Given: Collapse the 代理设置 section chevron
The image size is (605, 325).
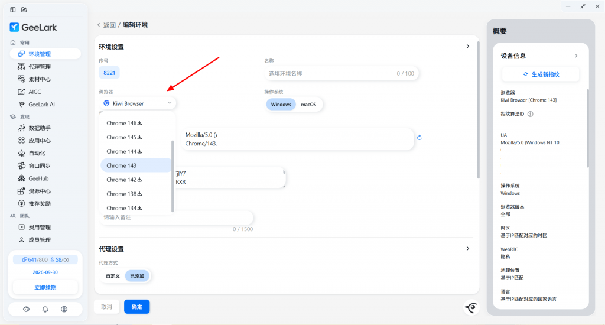Looking at the screenshot, I should click(x=468, y=249).
